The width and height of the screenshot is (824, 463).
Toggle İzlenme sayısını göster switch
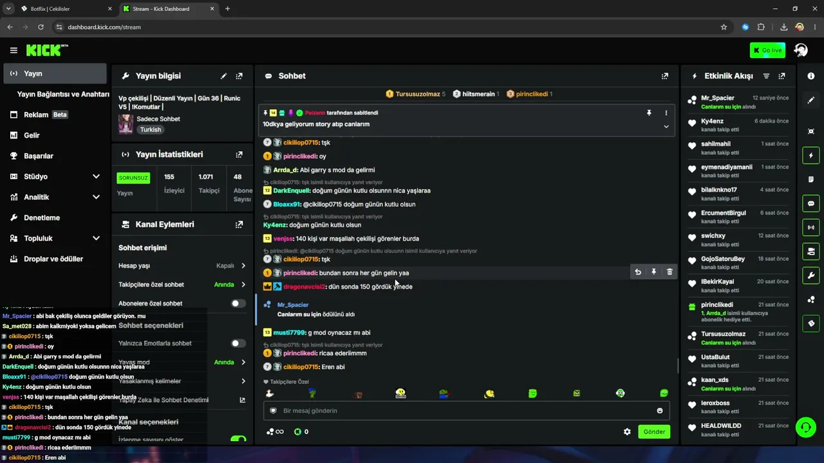pos(238,440)
